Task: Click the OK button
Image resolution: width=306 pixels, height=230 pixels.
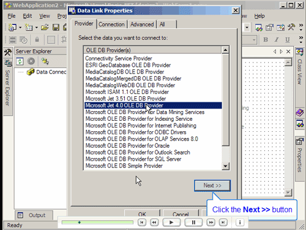Action: point(142,213)
